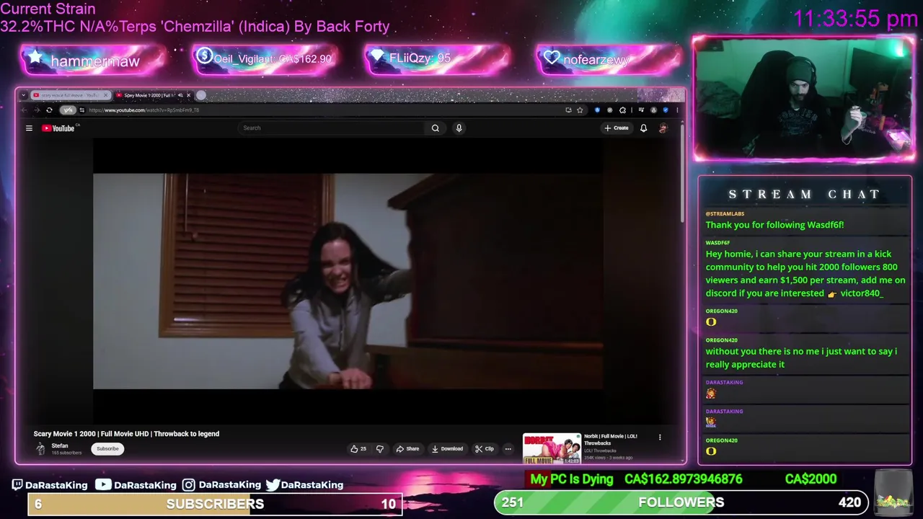Open Stefan's channel avatar
The image size is (923, 519).
click(40, 448)
